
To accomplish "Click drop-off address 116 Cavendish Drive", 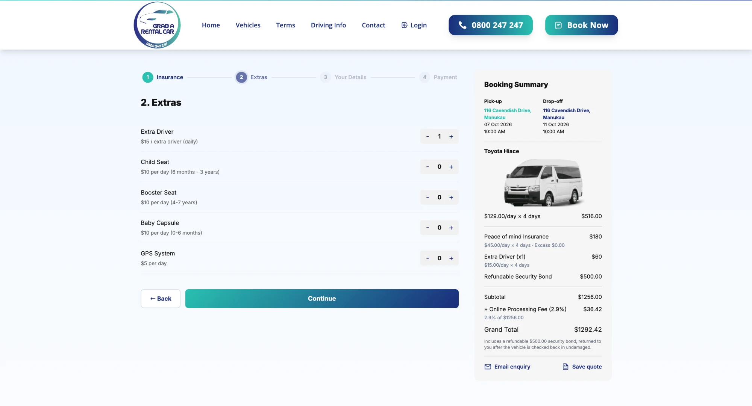I will (567, 114).
